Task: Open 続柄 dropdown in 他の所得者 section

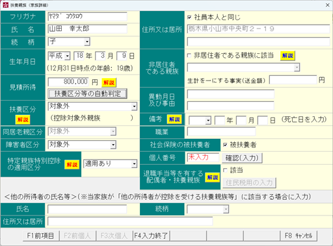Action: pyautogui.click(x=226, y=209)
